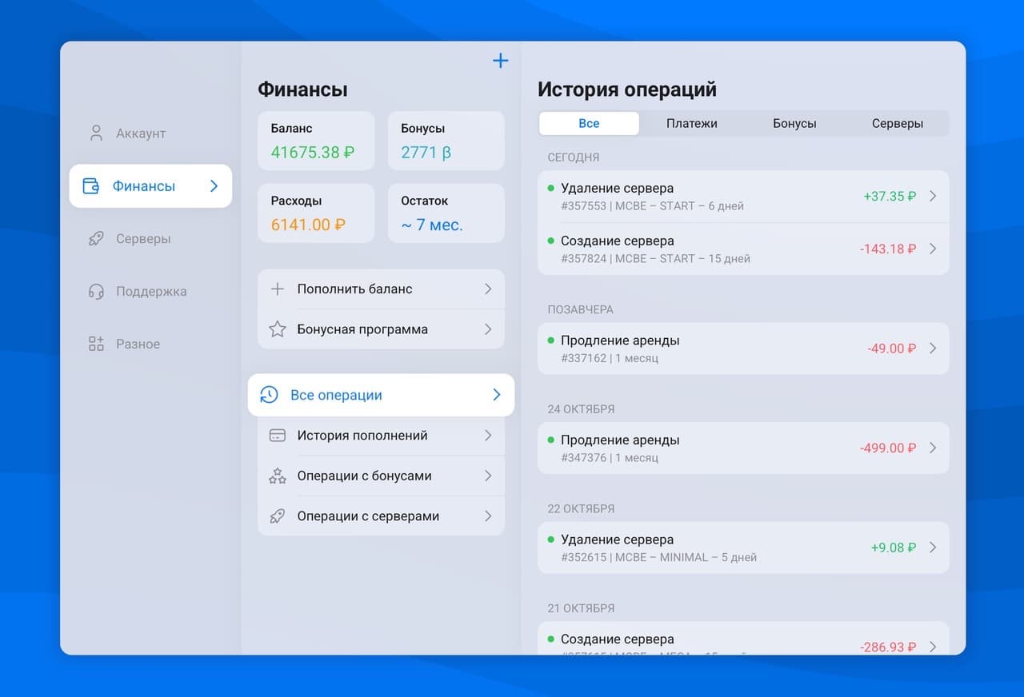Open the Бонусы tab in История операций

(794, 123)
